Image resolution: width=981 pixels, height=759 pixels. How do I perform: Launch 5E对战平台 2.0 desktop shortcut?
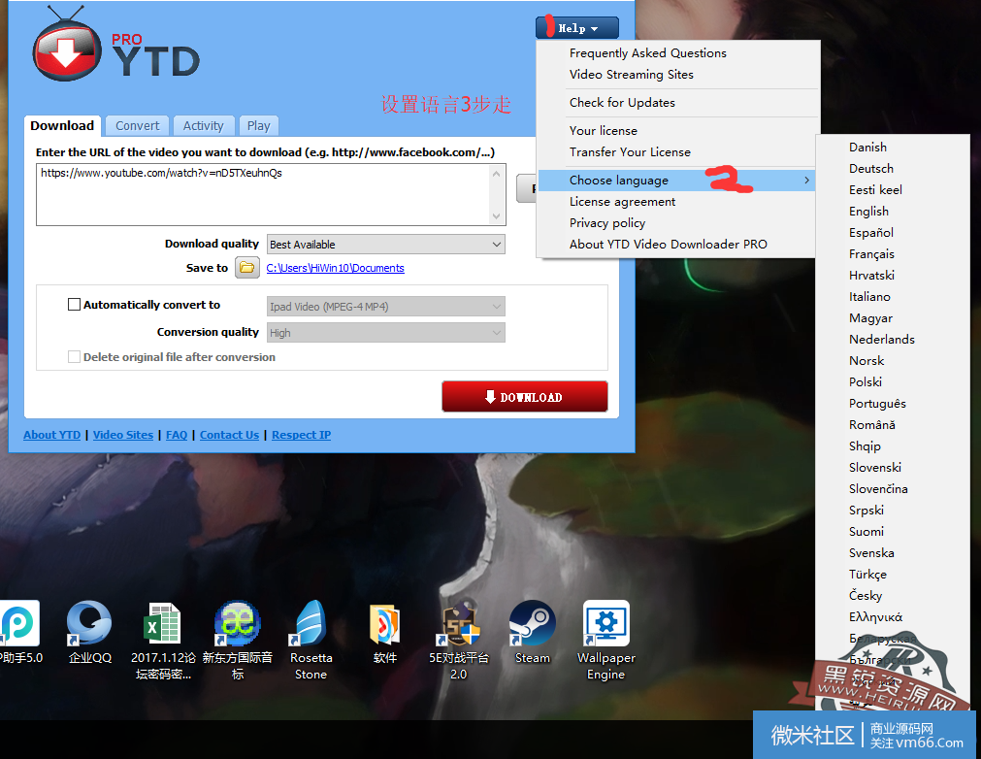[459, 641]
